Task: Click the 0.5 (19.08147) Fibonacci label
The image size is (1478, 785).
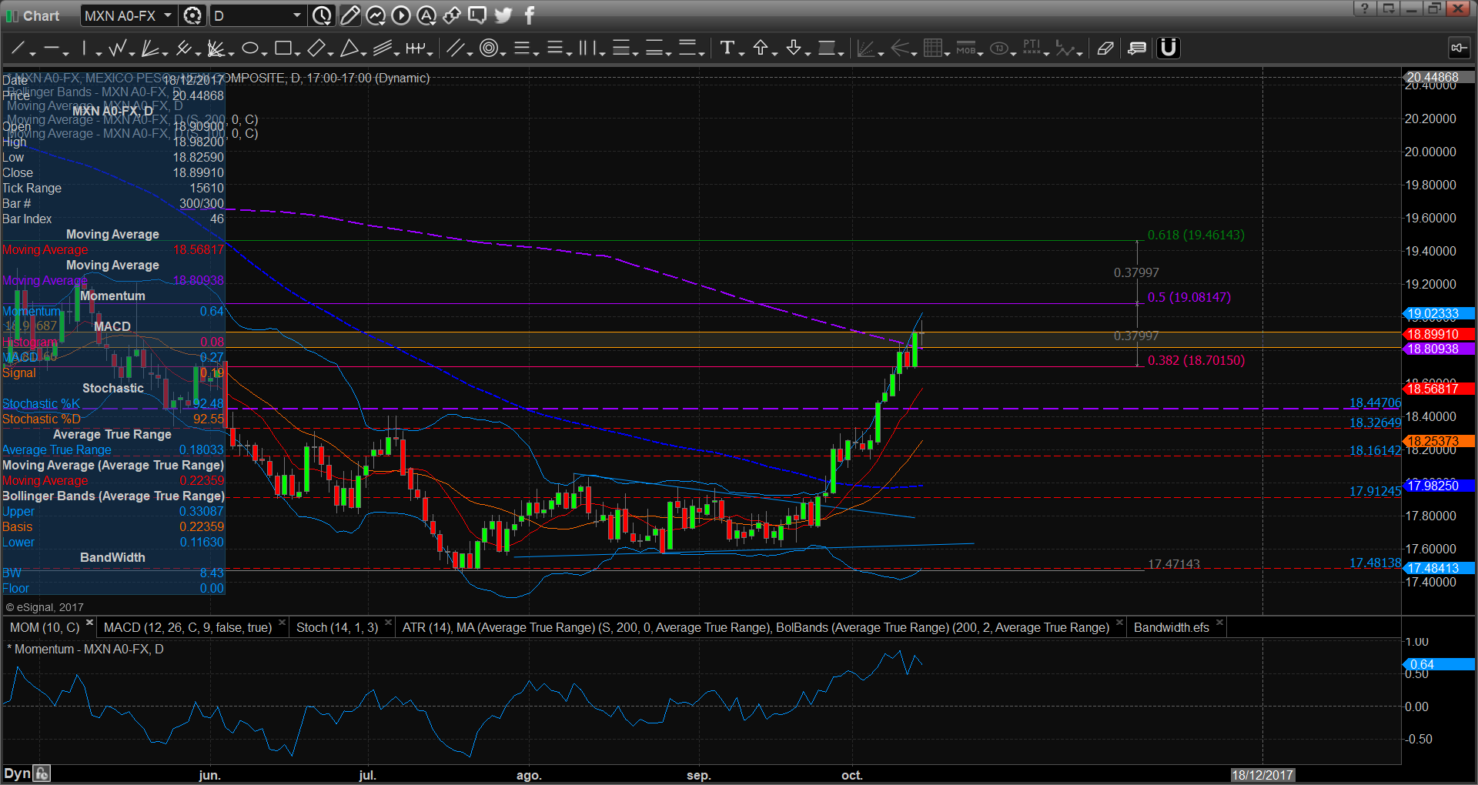Action: 1189,297
